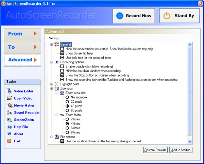The width and height of the screenshot is (204, 164).
Task: Open the ScreenZoom link
Action: tap(24, 120)
